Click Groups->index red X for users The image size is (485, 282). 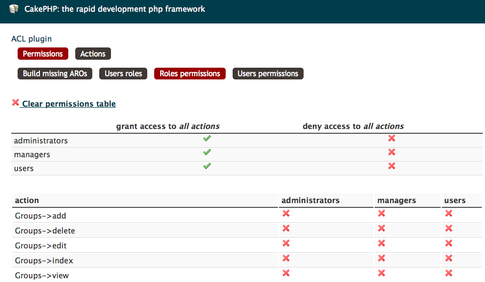click(x=449, y=258)
